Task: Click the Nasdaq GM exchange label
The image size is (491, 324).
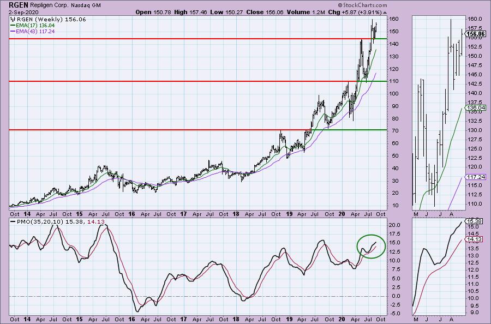Action: 86,5
